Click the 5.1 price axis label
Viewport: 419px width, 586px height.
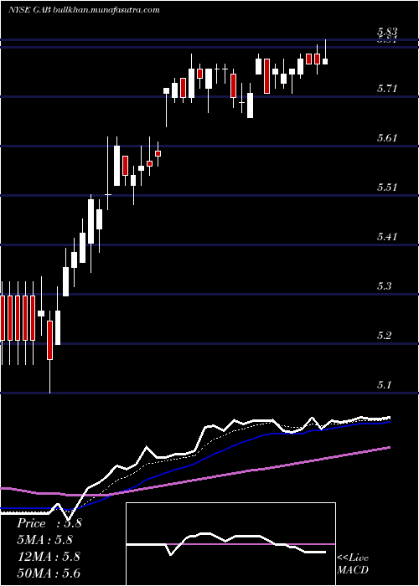pos(384,385)
